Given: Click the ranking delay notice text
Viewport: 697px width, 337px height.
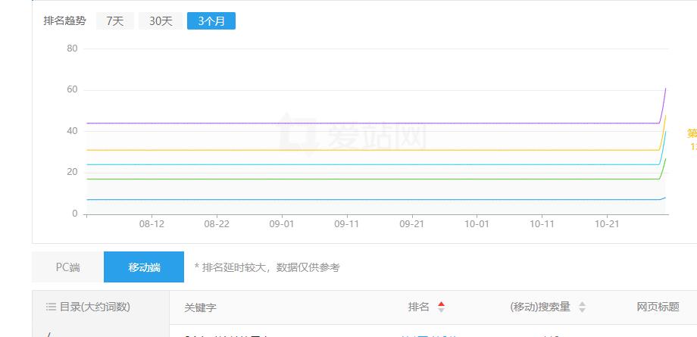Looking at the screenshot, I should click(x=267, y=267).
